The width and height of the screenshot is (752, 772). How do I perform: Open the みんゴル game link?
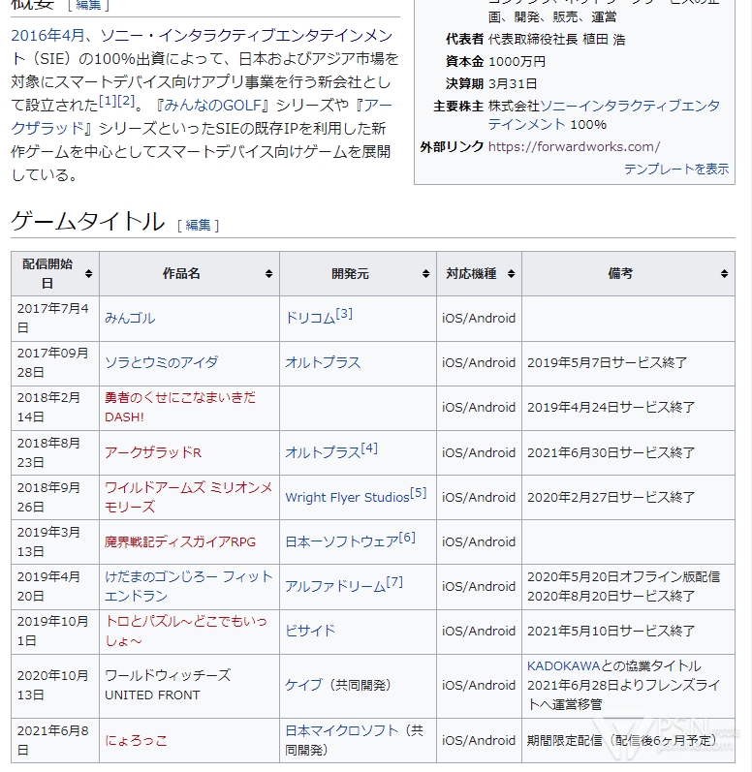point(130,318)
